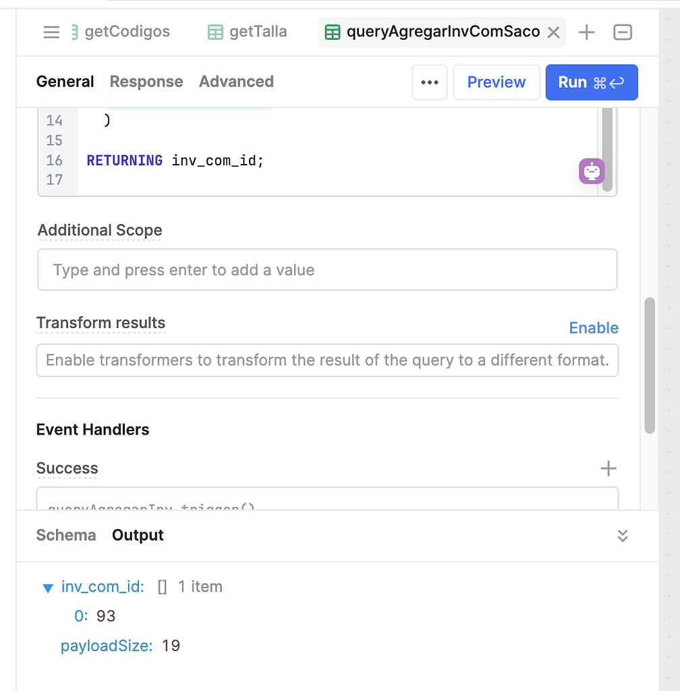Open the purple AI assistant robot icon
The width and height of the screenshot is (680, 691).
pyautogui.click(x=592, y=171)
